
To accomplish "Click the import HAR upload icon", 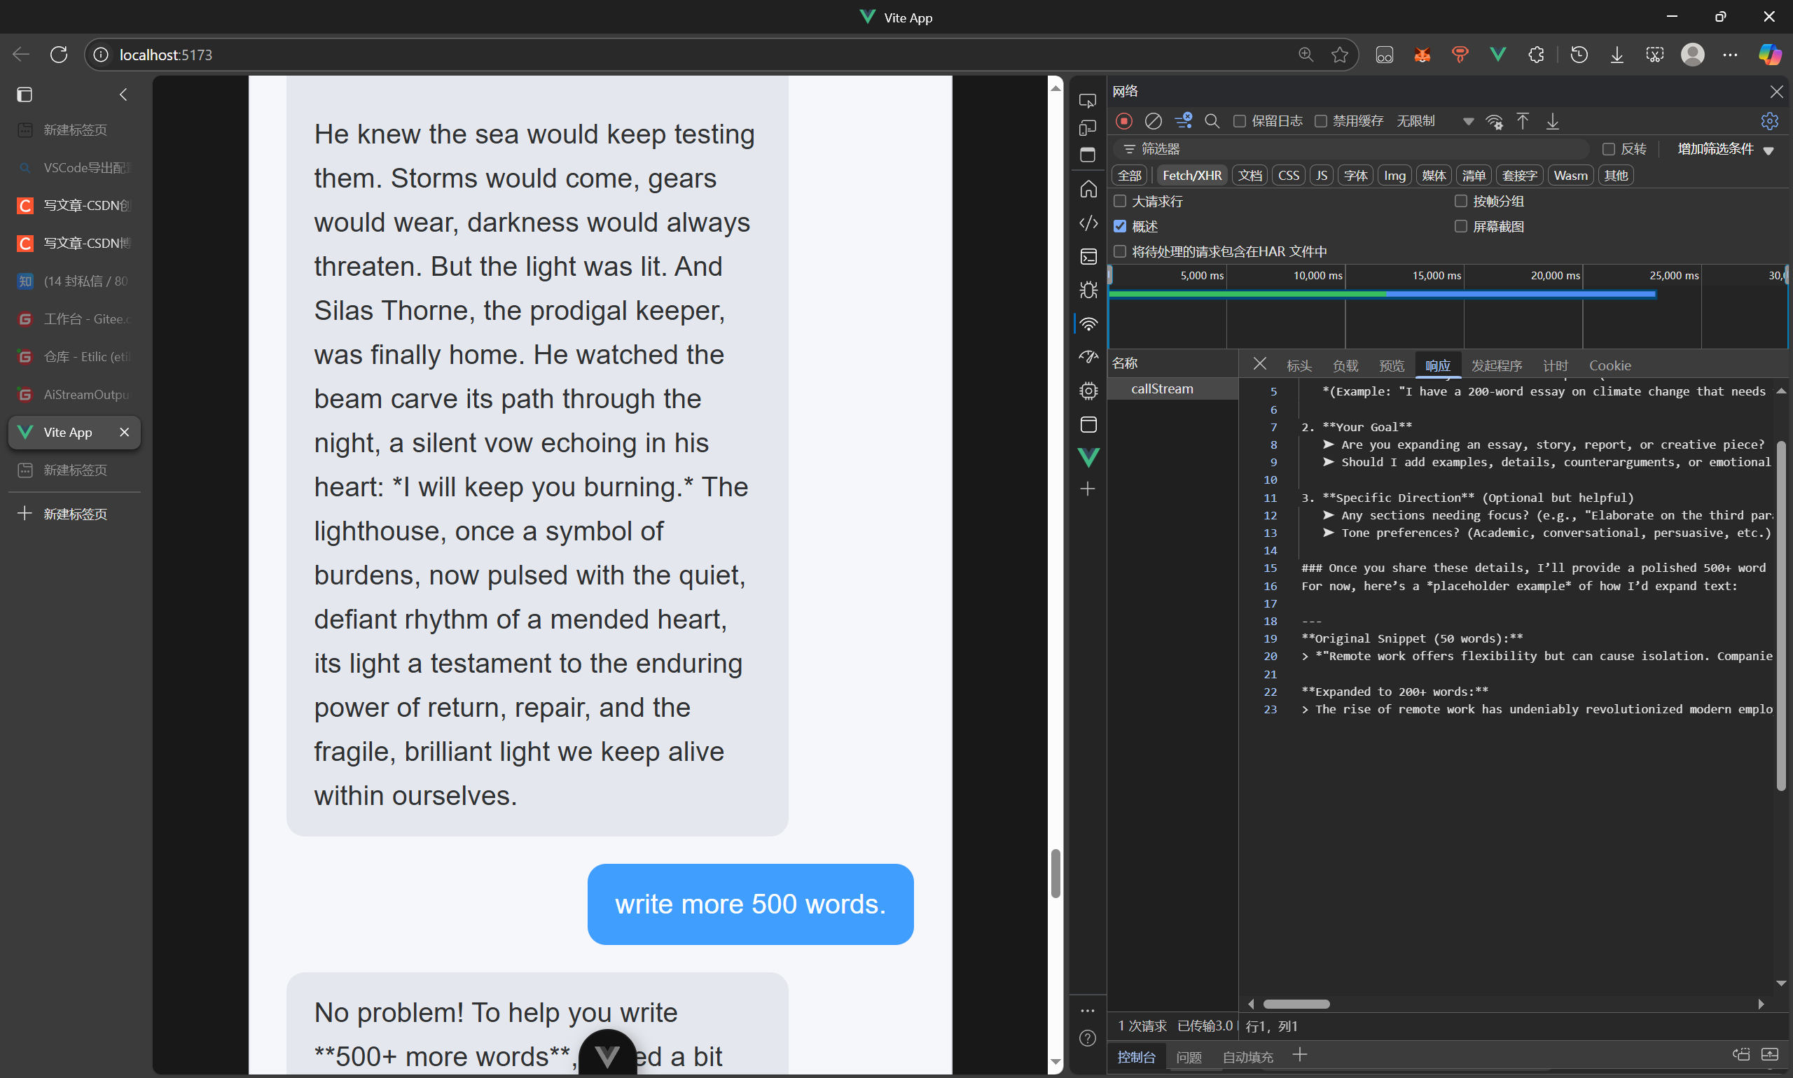I will (x=1522, y=120).
